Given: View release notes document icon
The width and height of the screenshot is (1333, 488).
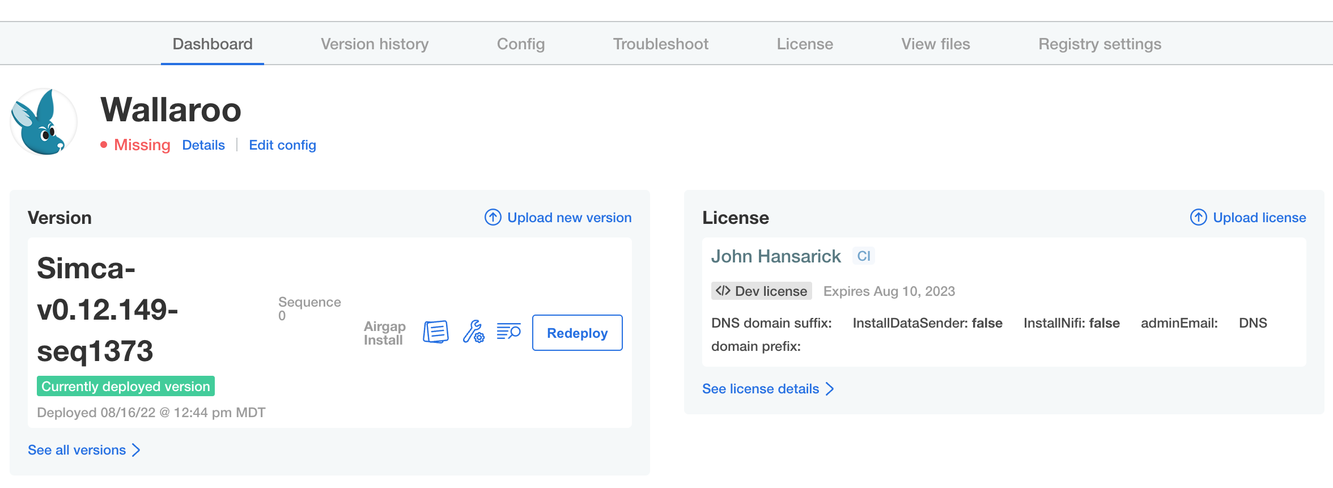Looking at the screenshot, I should [436, 332].
